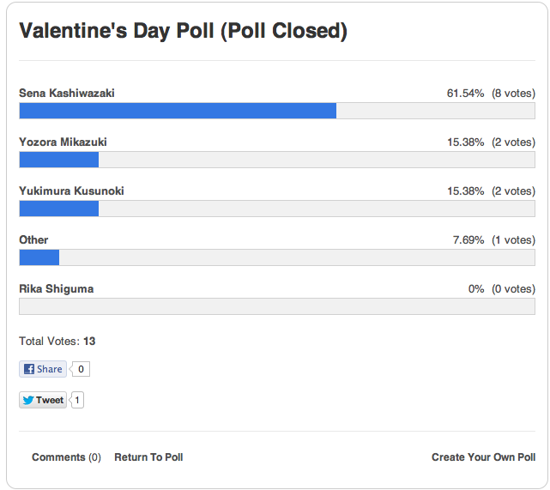Click the Facebook Share button
550x490 pixels.
click(x=43, y=369)
